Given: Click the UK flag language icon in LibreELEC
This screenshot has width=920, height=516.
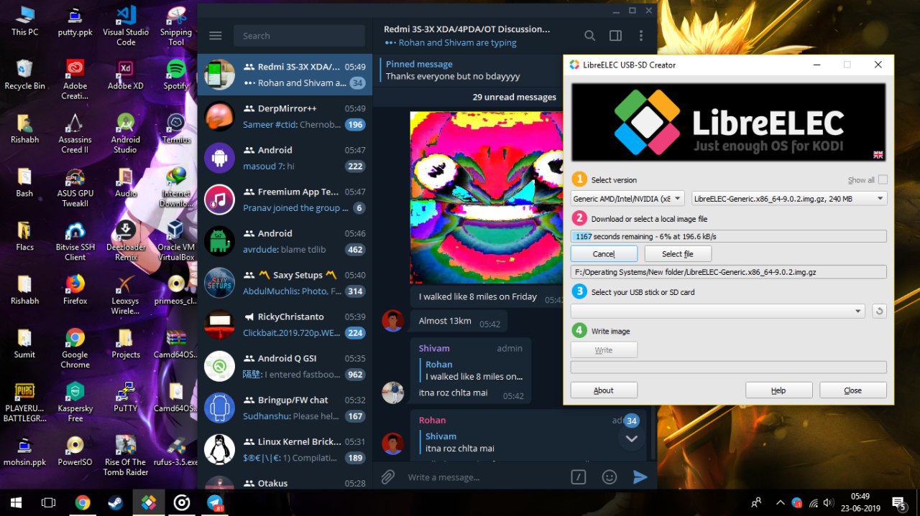Looking at the screenshot, I should (x=878, y=155).
